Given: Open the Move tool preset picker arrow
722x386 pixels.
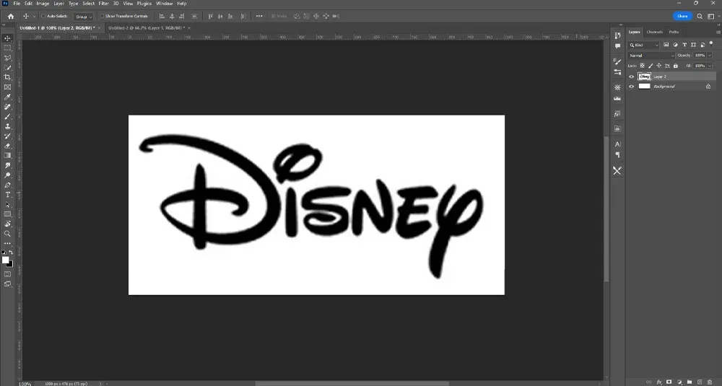Looking at the screenshot, I should point(34,17).
